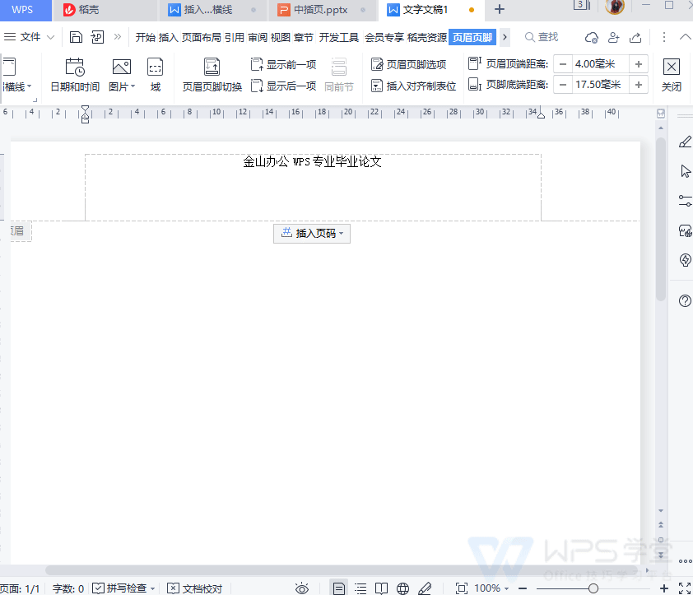Click the zoom slider handle
The width and height of the screenshot is (693, 595).
click(593, 588)
